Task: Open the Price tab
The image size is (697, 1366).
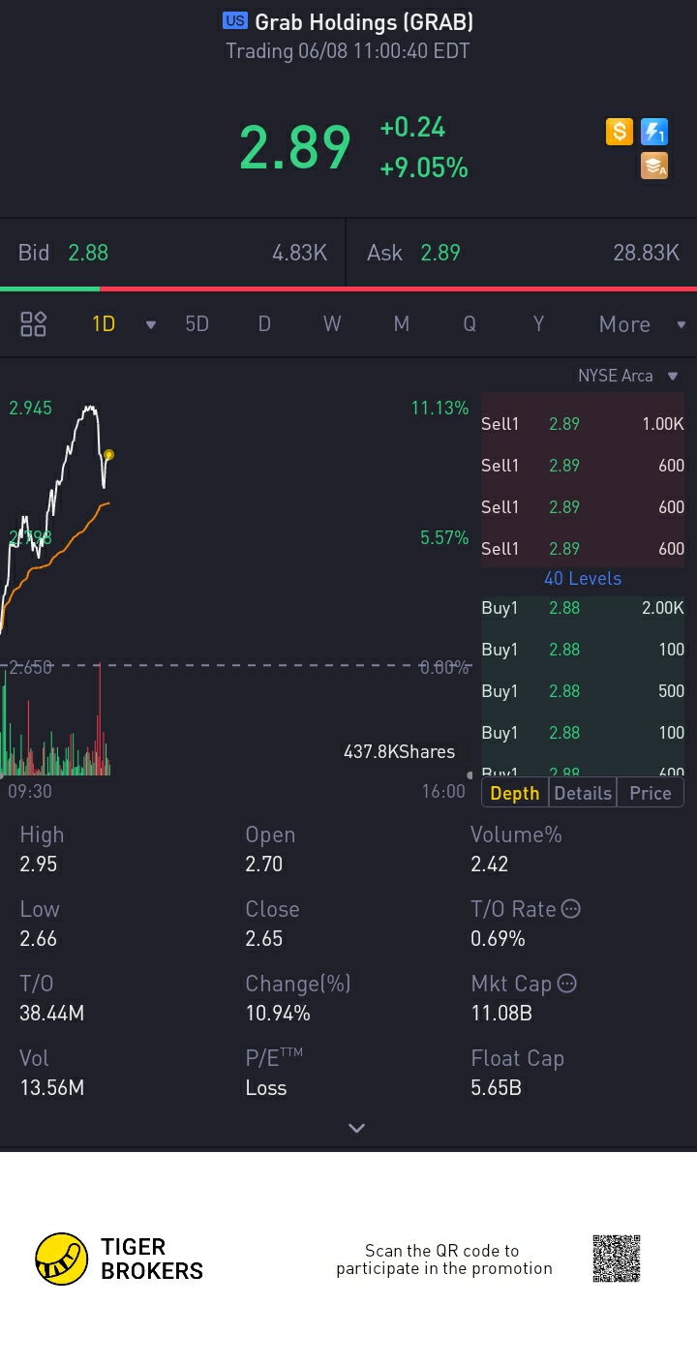Action: tap(651, 793)
